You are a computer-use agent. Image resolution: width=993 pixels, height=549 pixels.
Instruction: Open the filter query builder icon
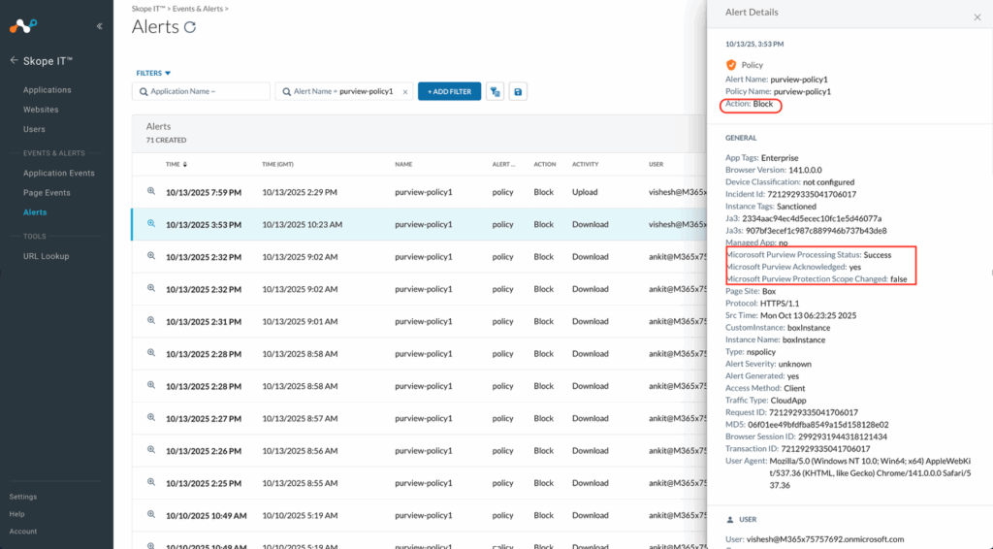point(495,91)
